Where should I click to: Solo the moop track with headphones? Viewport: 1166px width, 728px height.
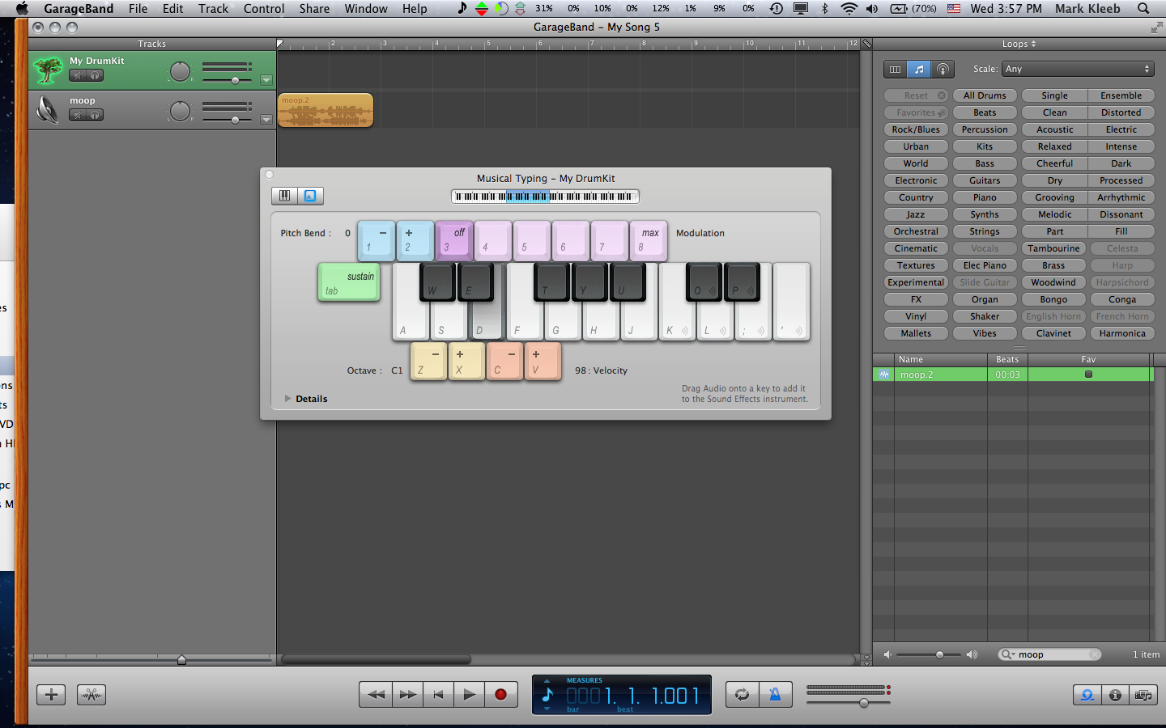coord(95,115)
